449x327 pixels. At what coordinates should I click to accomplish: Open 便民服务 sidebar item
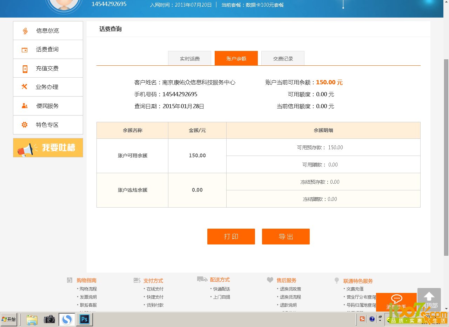[x=48, y=106]
